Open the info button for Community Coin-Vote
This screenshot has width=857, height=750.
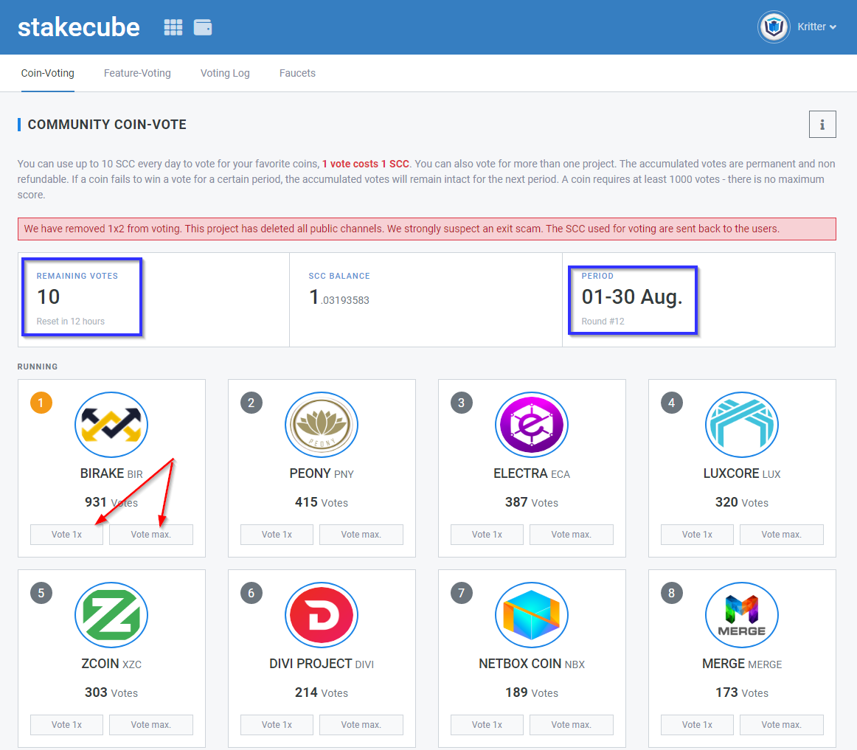pos(822,125)
